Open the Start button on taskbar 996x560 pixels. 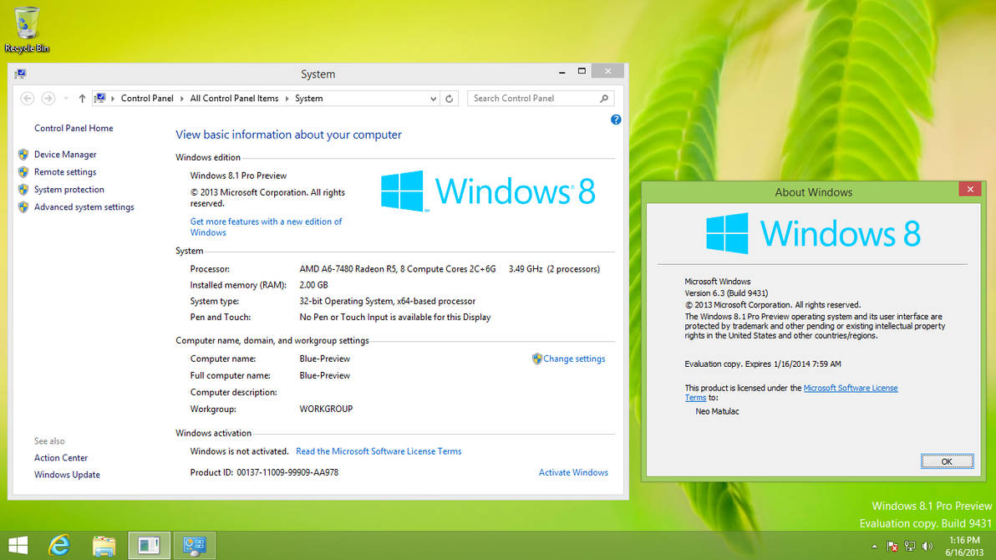[18, 546]
